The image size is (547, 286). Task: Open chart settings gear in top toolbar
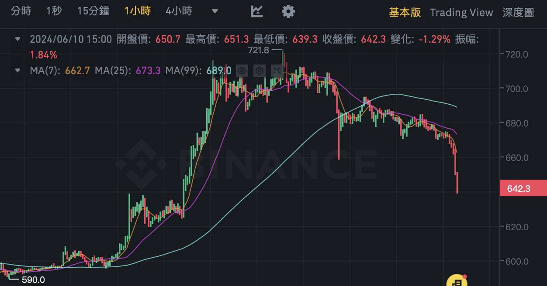coord(288,11)
